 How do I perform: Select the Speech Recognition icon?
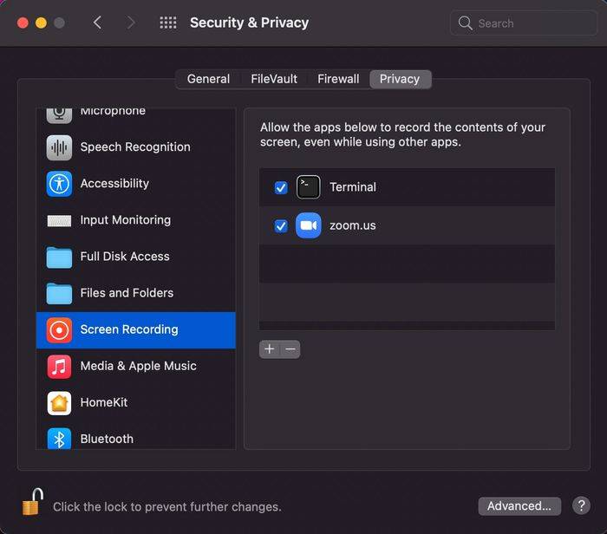[x=59, y=147]
